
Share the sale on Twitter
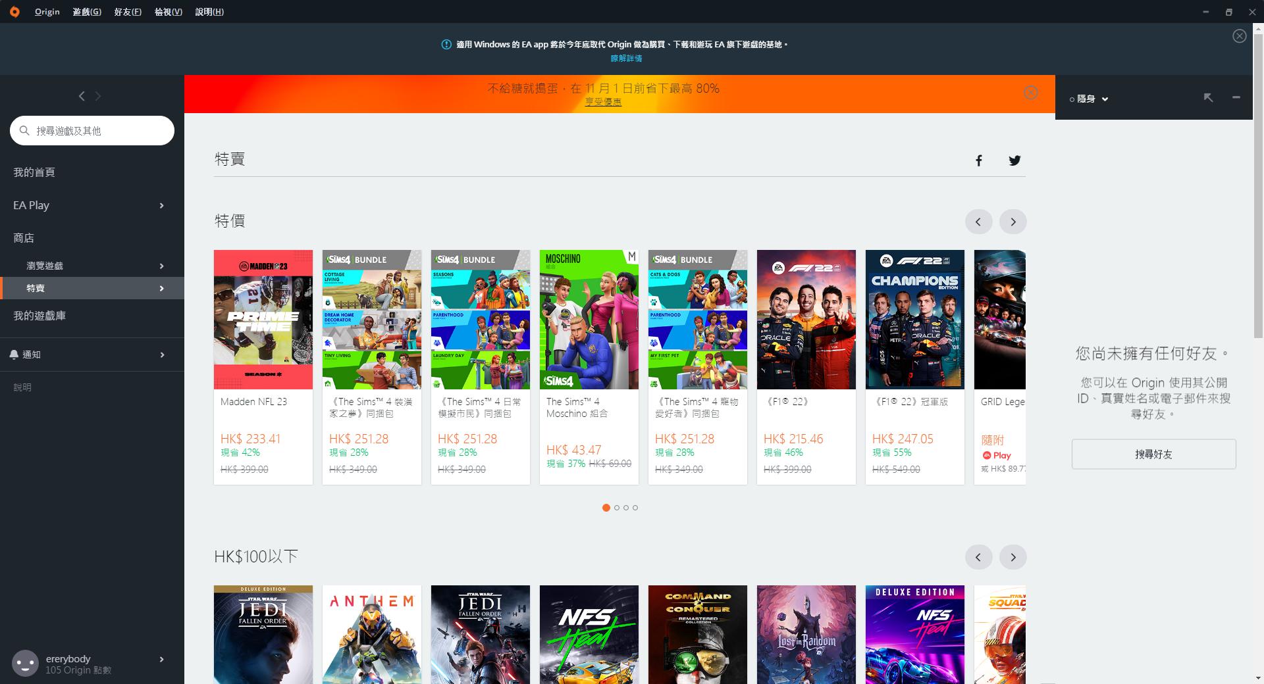point(1014,160)
